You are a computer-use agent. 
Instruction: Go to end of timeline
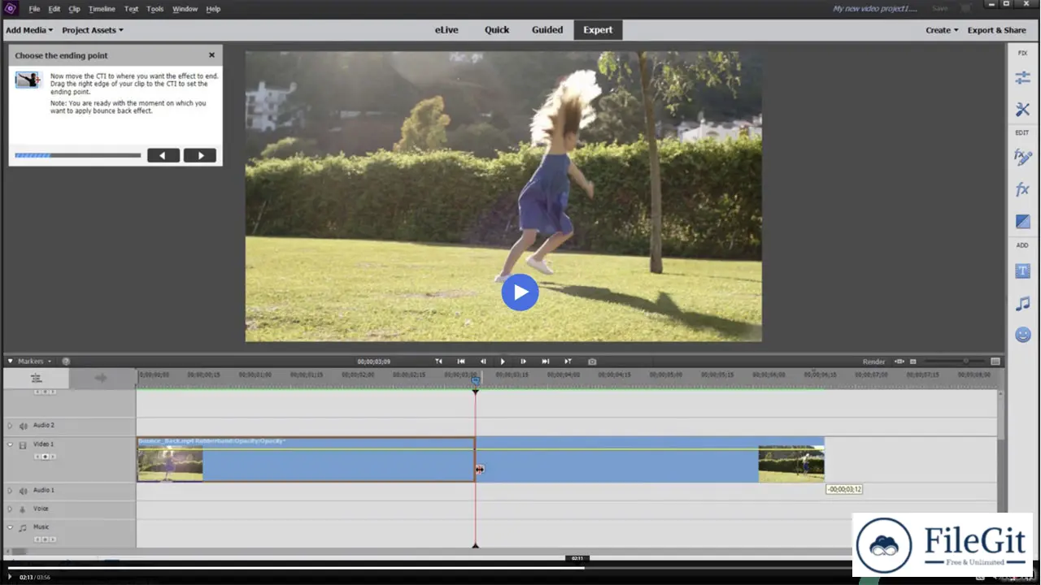[546, 362]
